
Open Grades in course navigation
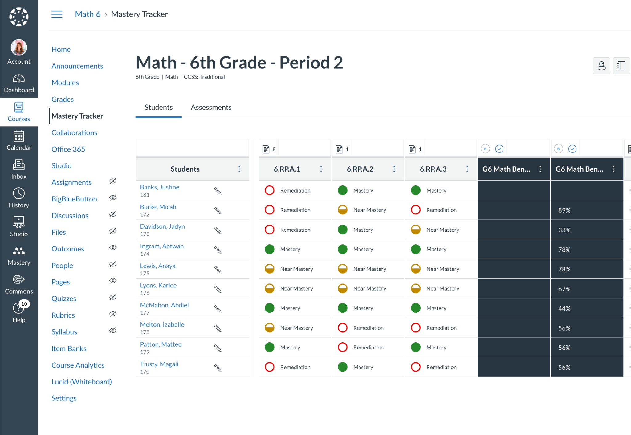pos(63,99)
